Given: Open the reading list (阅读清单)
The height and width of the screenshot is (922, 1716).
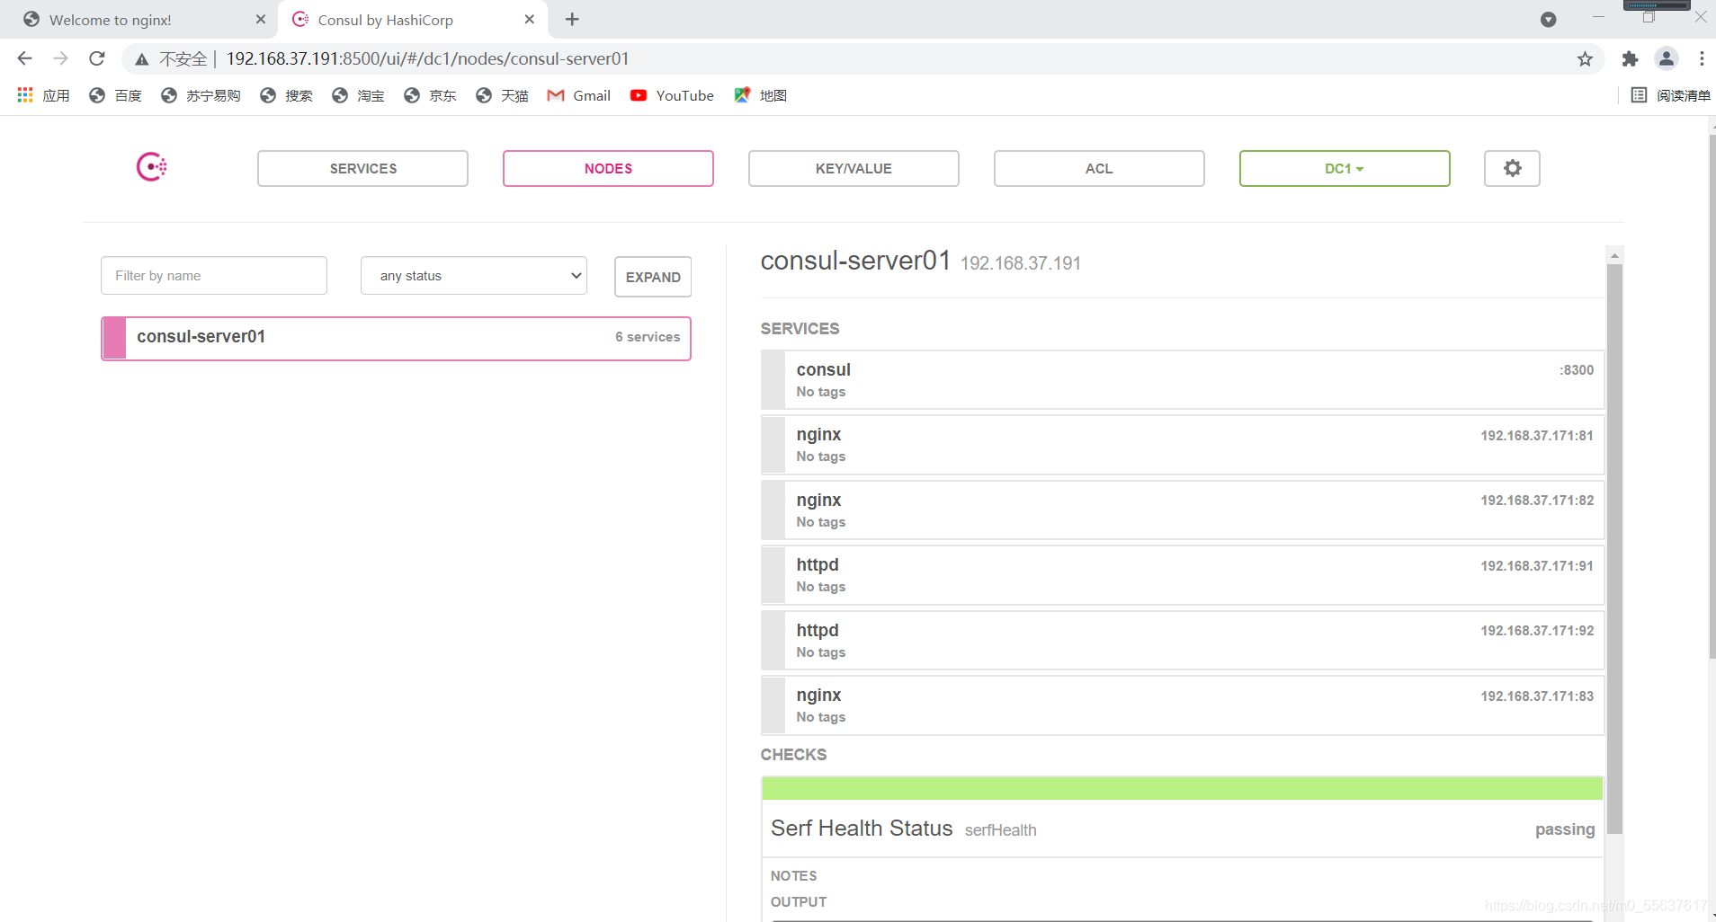Looking at the screenshot, I should [1670, 95].
